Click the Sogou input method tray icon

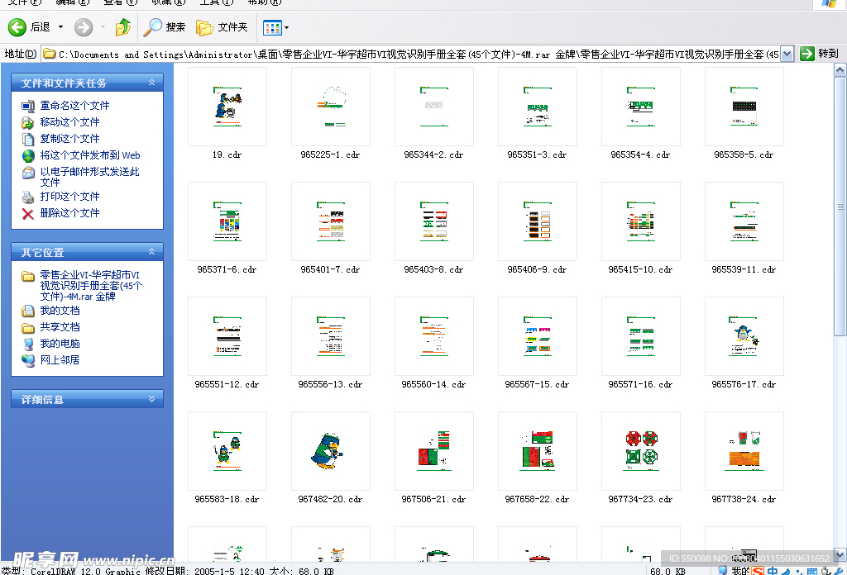757,570
